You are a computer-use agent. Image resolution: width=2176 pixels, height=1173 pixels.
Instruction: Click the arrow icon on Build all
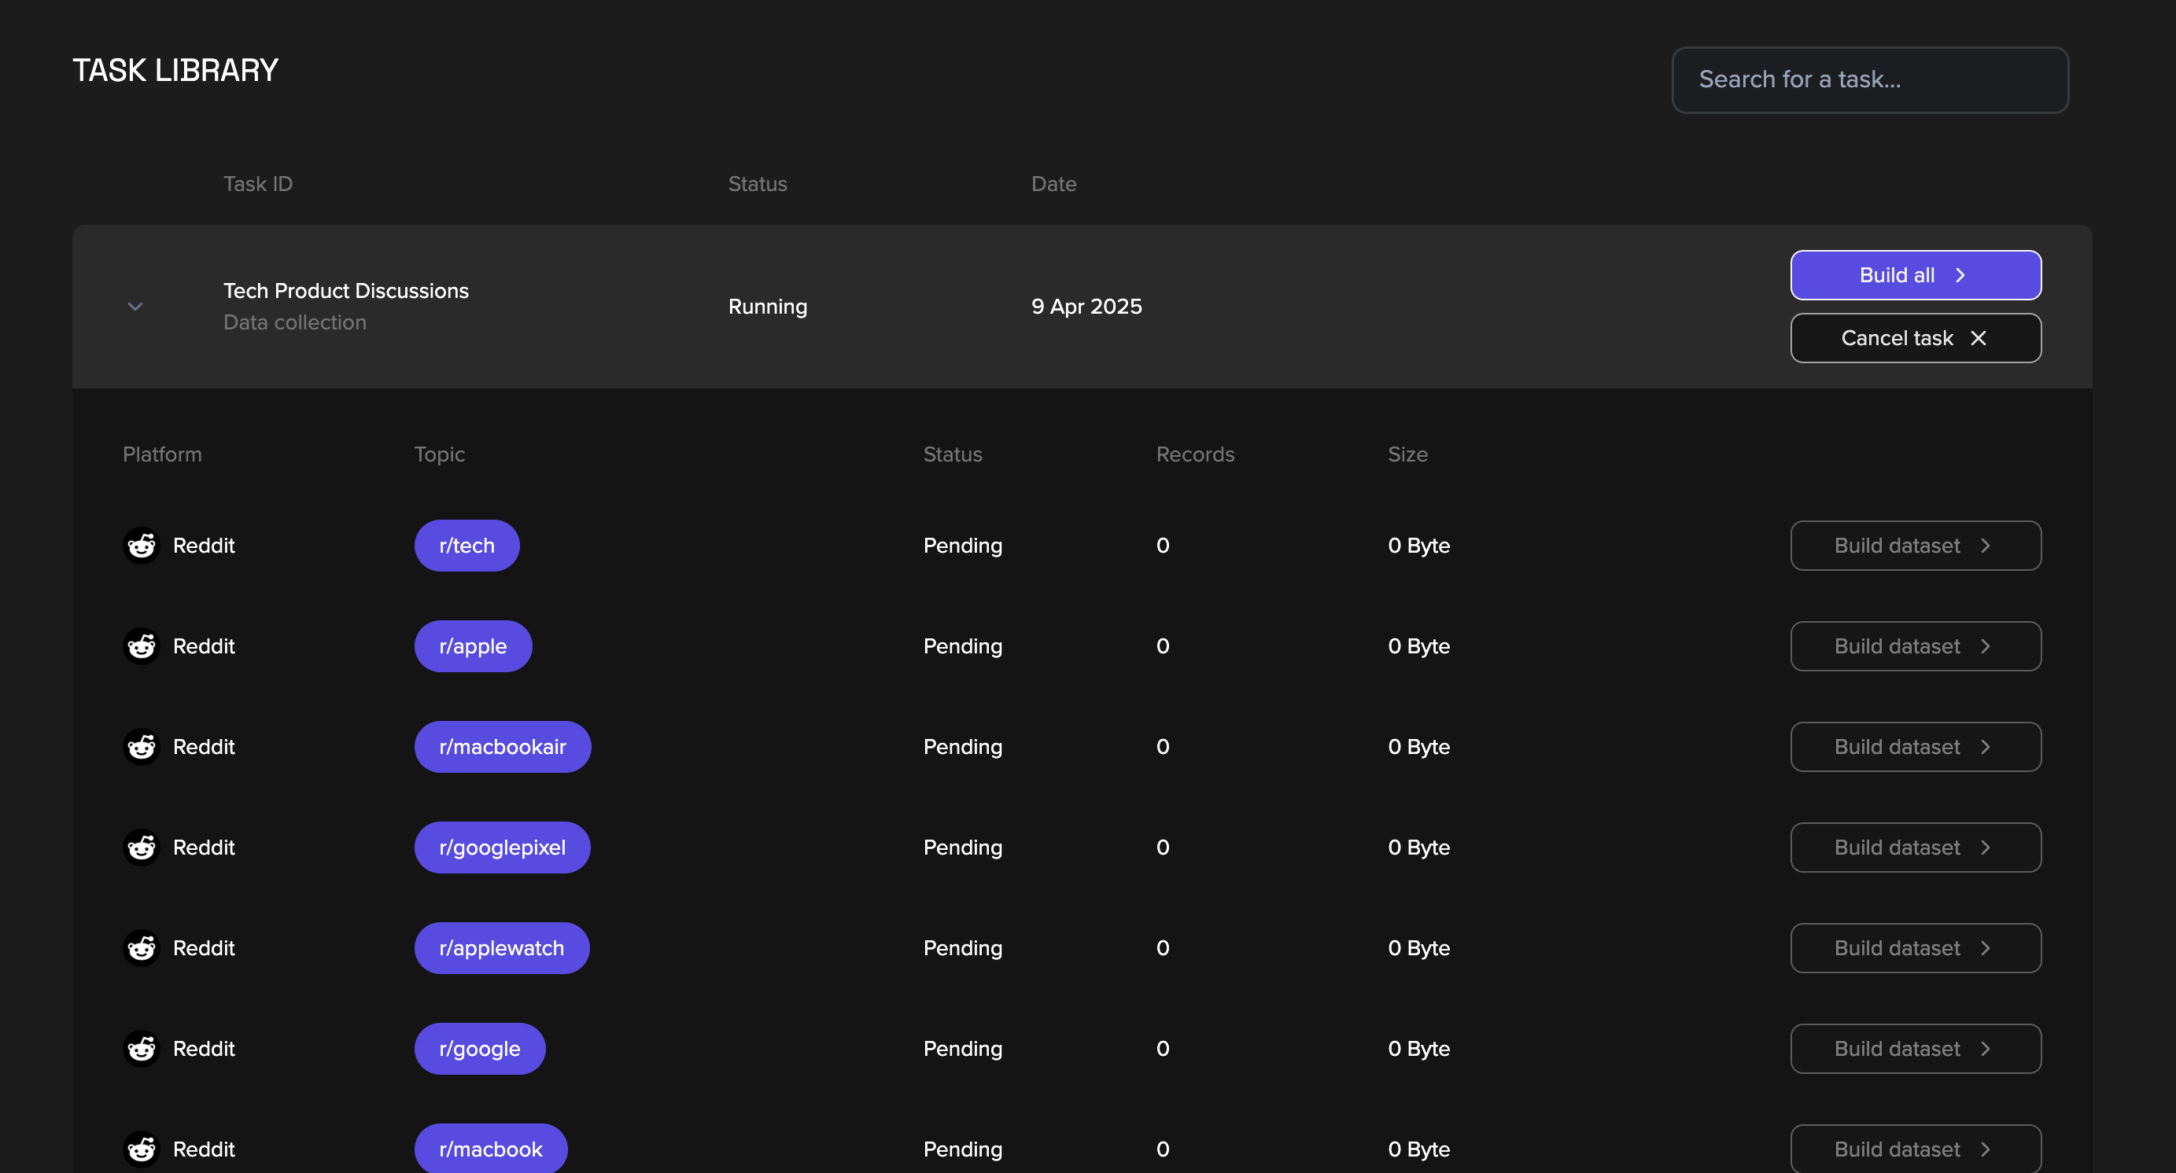(1960, 275)
